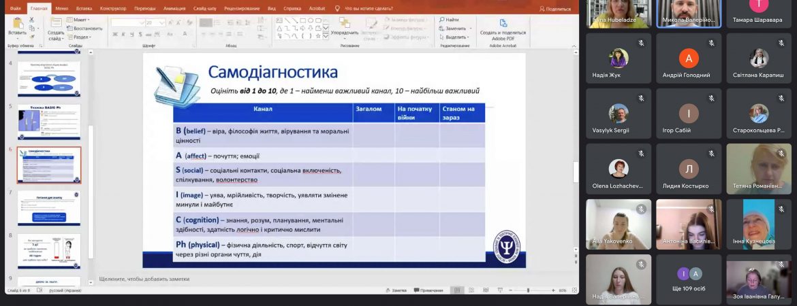
Task: Toggle mute icon on Vasylyk Sergii tile
Action: click(642, 99)
